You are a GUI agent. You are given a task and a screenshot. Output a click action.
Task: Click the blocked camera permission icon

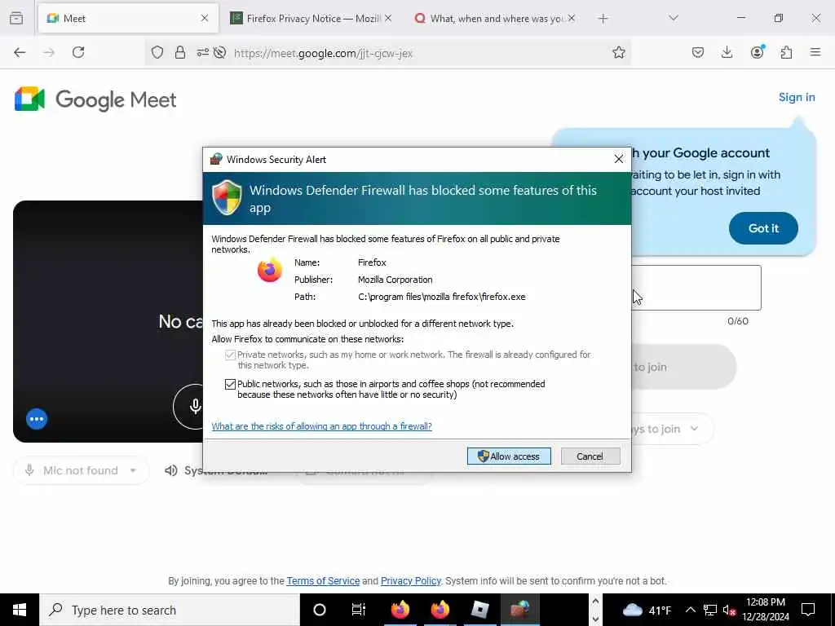(x=219, y=52)
